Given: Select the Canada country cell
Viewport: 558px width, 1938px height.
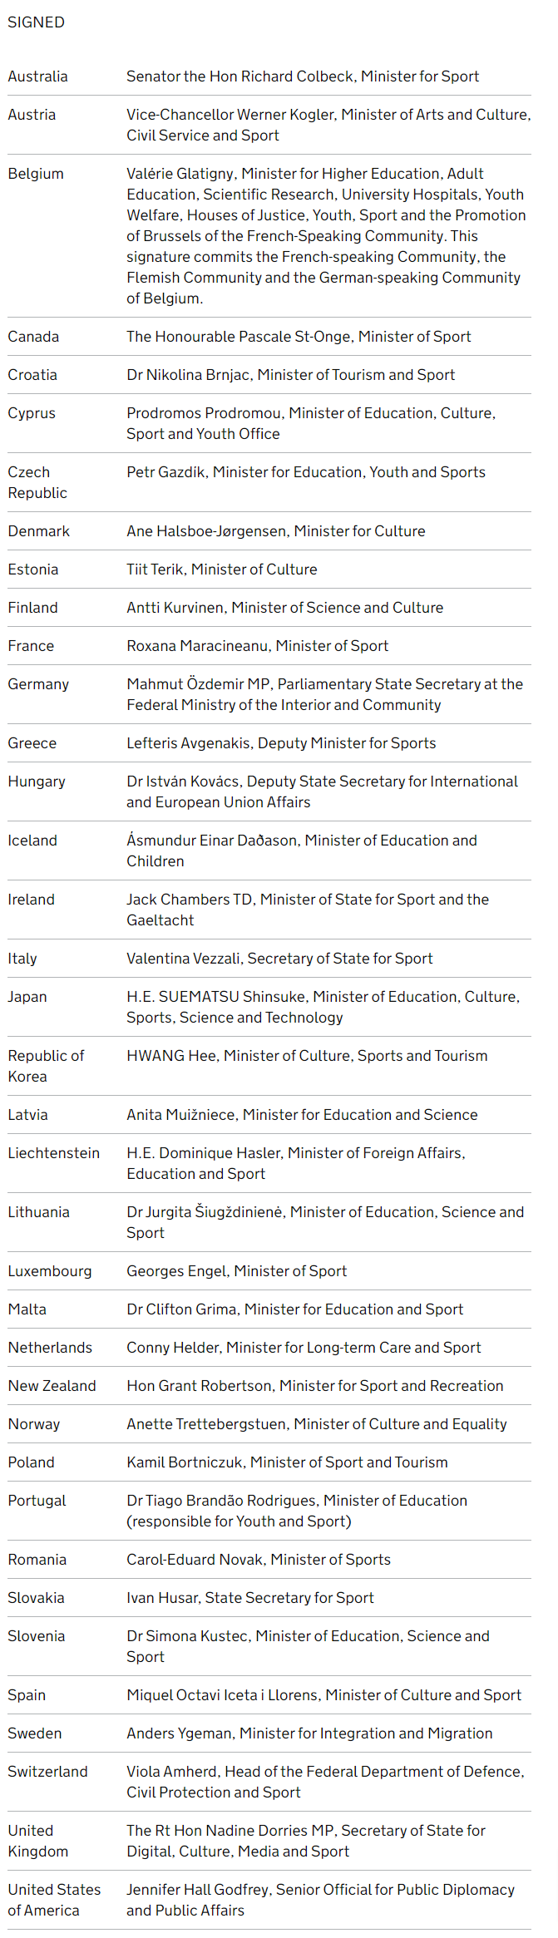Looking at the screenshot, I should [33, 337].
